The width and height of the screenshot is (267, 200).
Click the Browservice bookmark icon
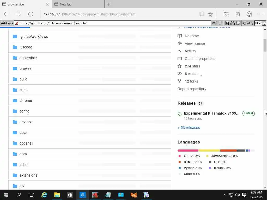(220, 23)
